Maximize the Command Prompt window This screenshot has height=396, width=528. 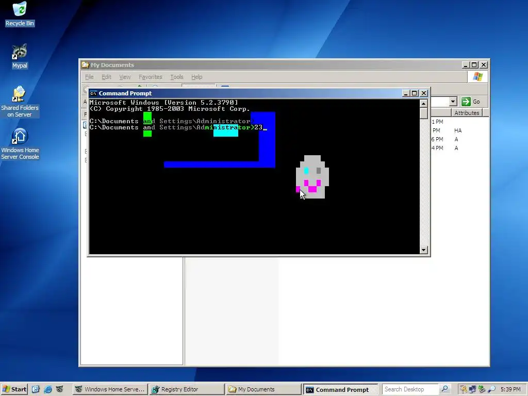(414, 93)
